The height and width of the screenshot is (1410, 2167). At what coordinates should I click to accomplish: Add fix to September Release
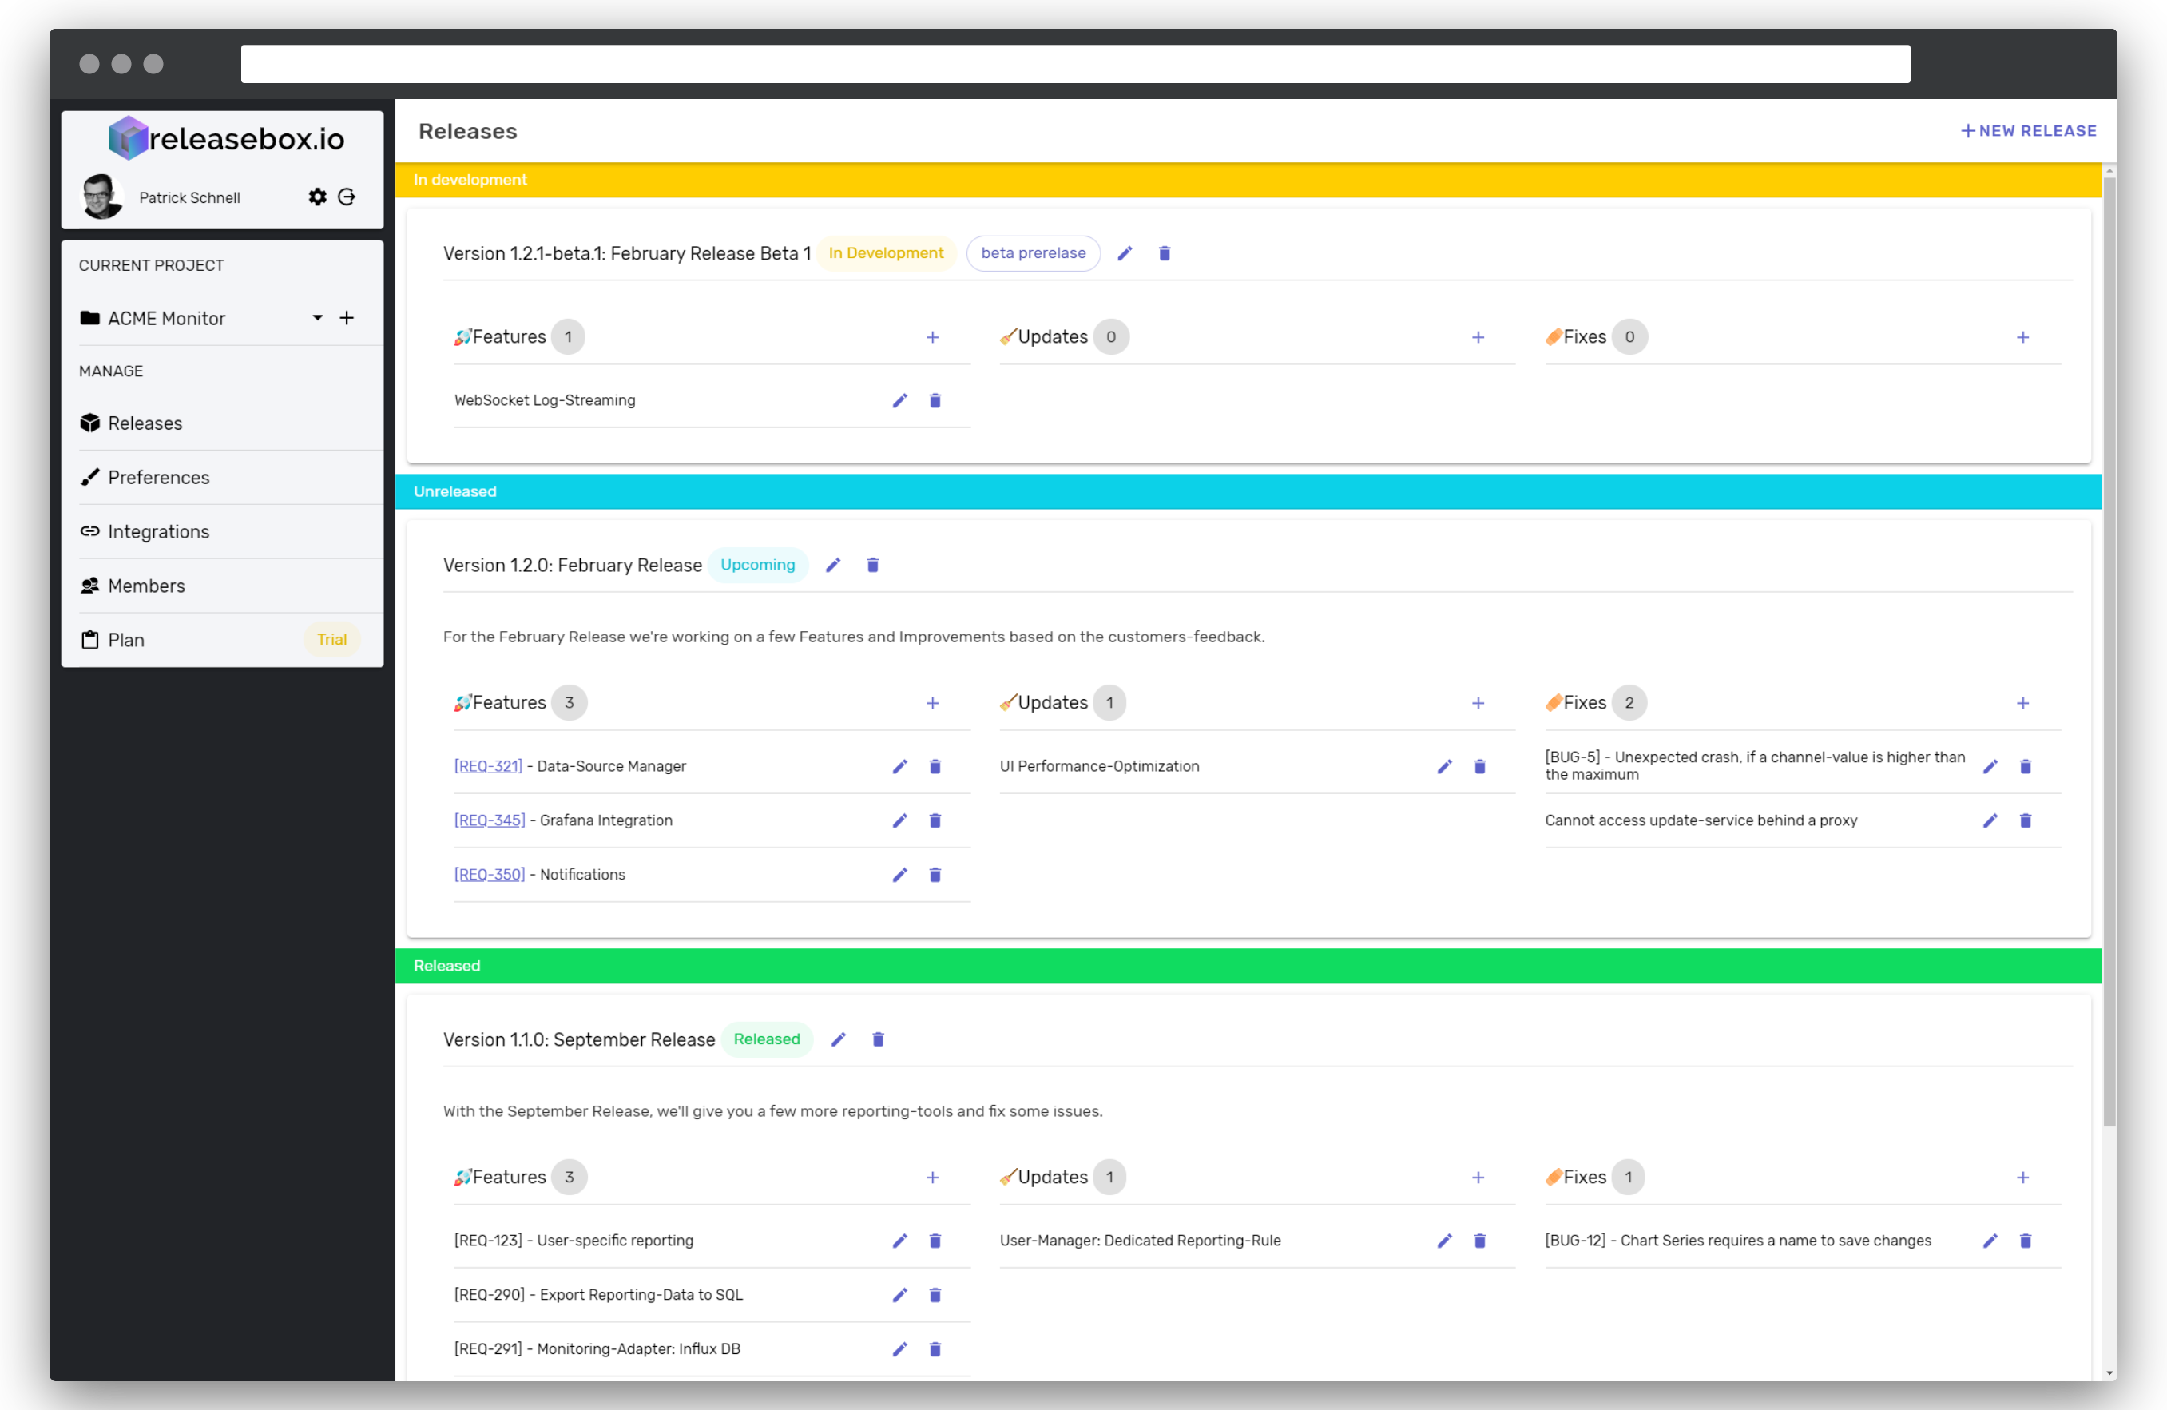[x=2023, y=1178]
